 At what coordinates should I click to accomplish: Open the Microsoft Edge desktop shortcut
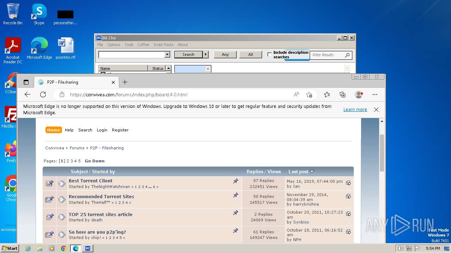click(x=39, y=48)
